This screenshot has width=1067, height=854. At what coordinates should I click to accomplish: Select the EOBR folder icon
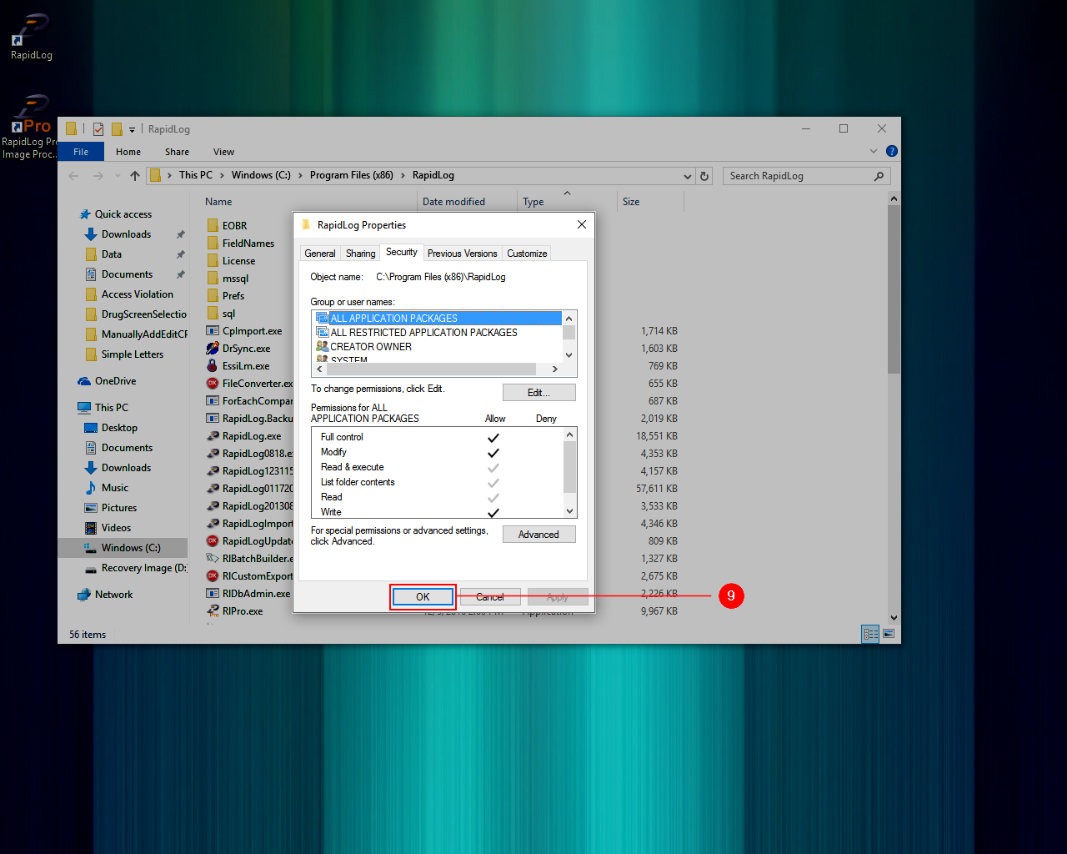213,225
